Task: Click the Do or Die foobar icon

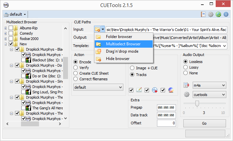Action: [x=28, y=76]
